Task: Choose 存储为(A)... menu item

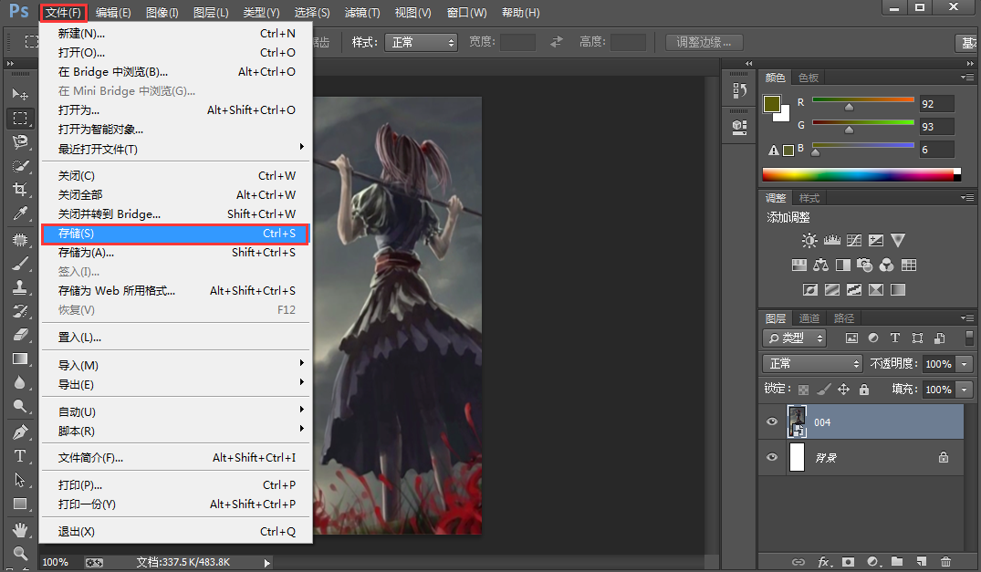Action: (x=176, y=253)
